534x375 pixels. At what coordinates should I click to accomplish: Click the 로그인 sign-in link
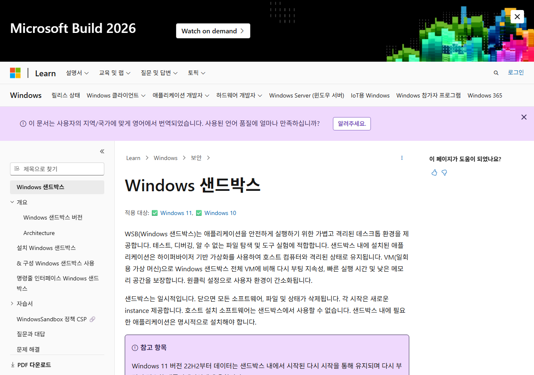tap(516, 72)
